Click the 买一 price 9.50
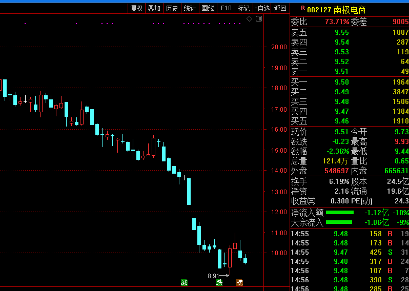 click(x=342, y=82)
